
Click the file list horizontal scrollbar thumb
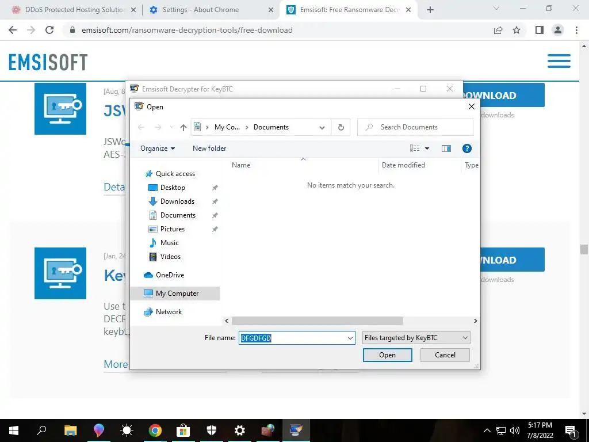coord(317,321)
